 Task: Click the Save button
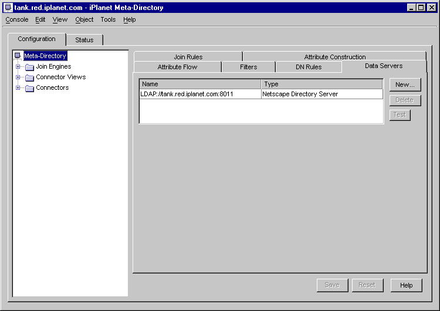point(332,285)
